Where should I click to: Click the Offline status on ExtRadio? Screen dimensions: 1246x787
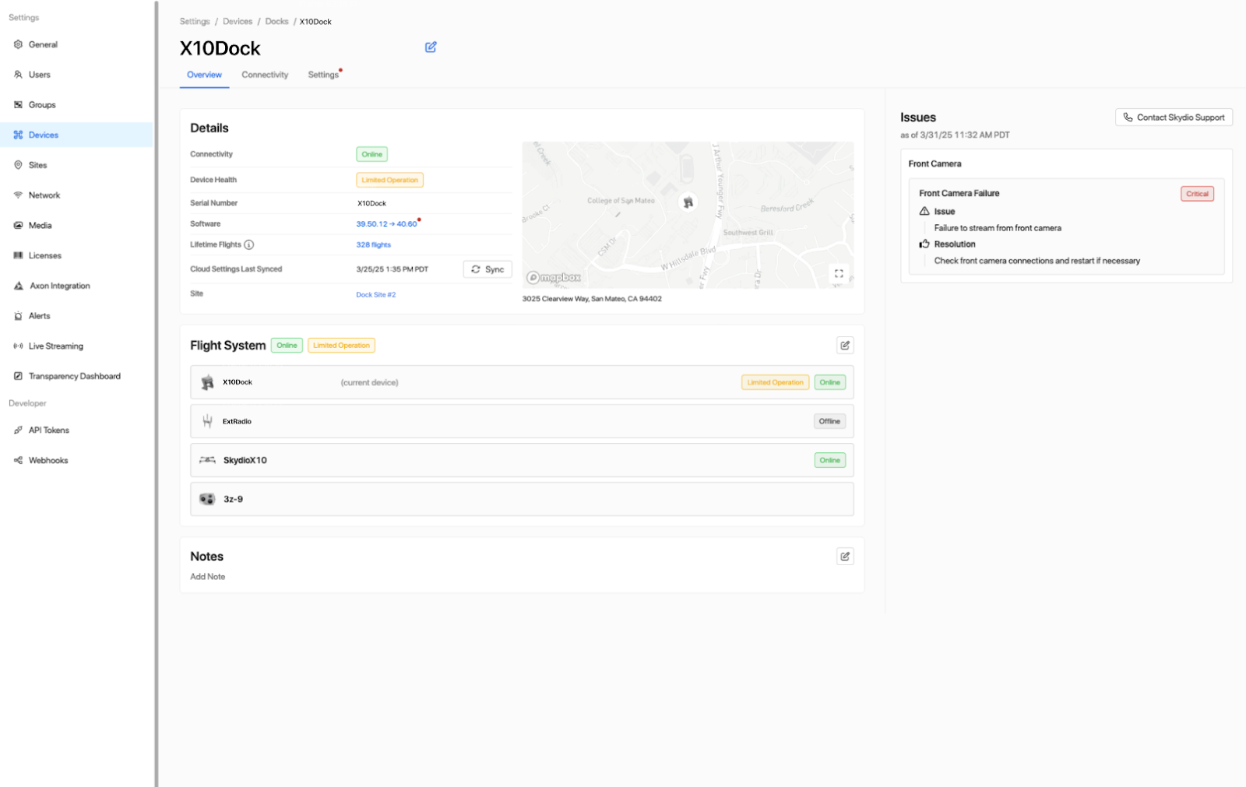[x=829, y=421]
